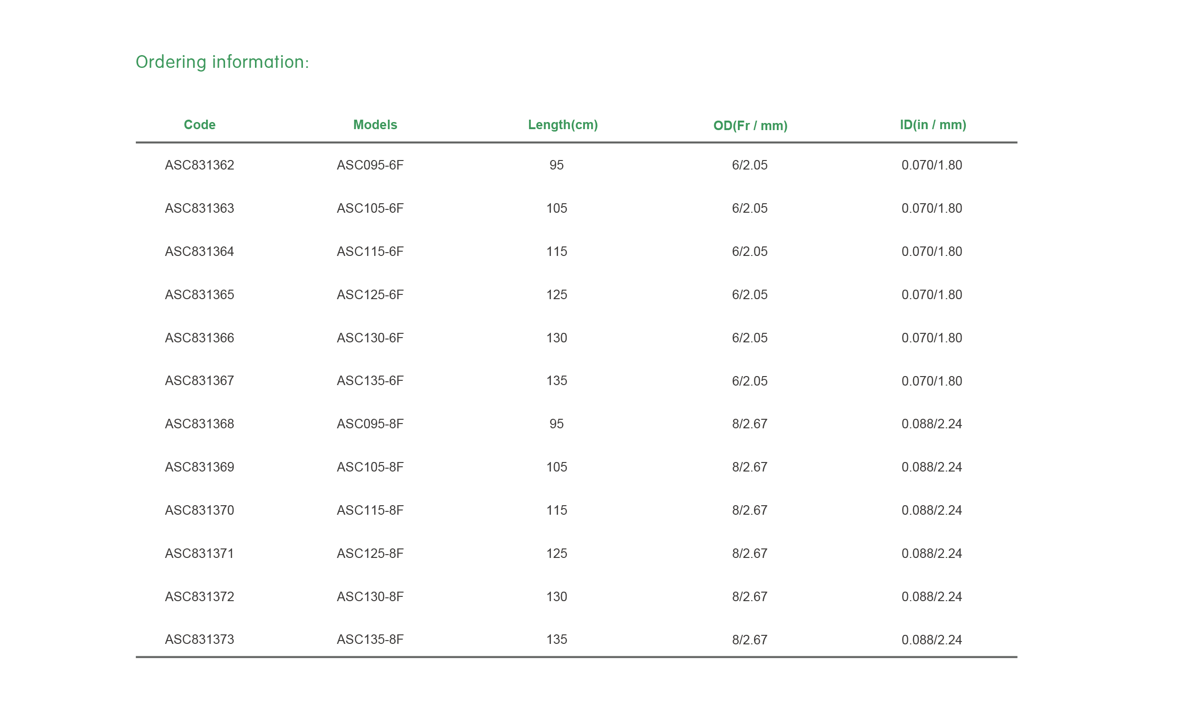
Task: Click model ASC105-8F cell
Action: tap(370, 467)
